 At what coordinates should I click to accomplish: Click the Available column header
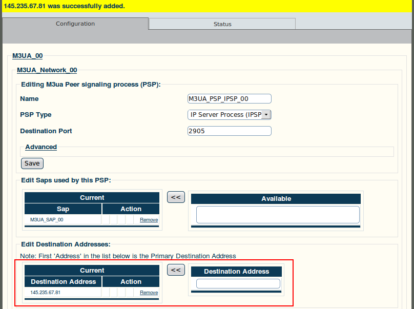point(276,199)
